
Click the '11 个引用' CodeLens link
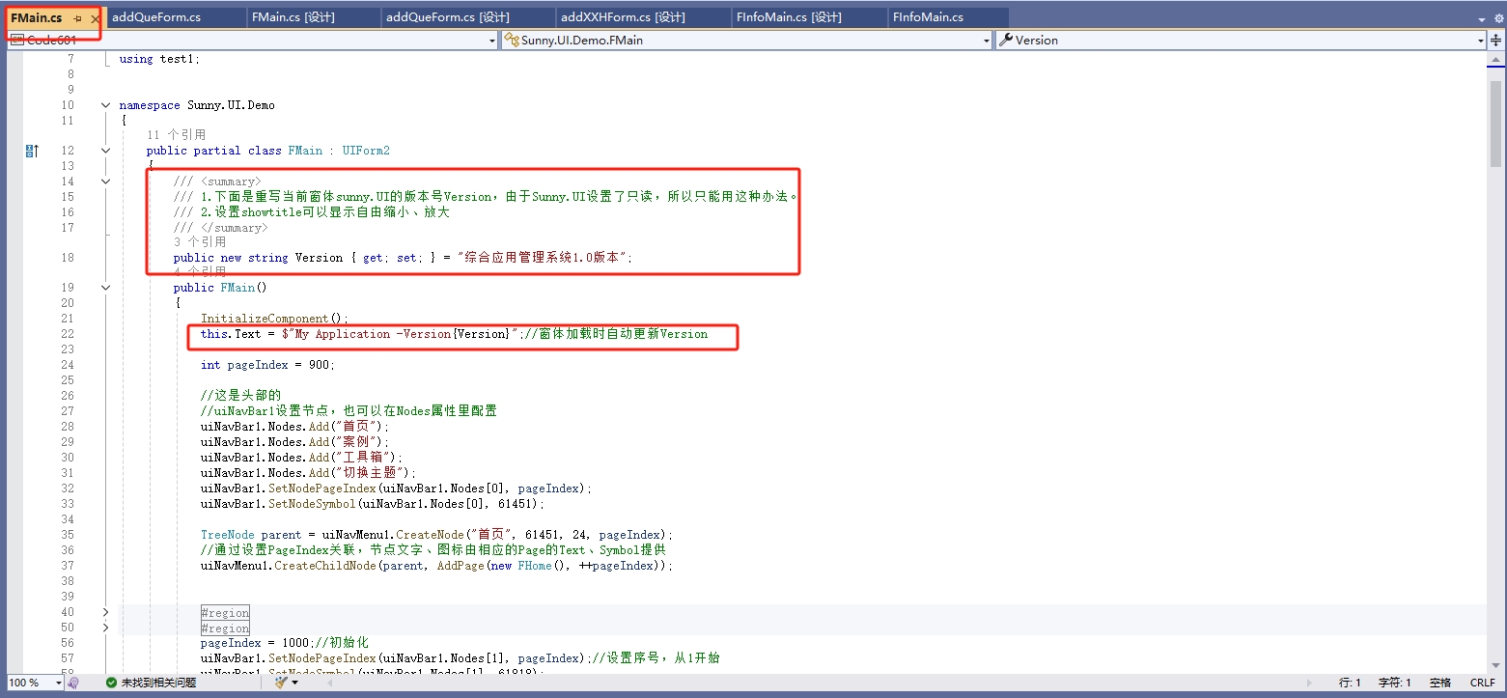coord(176,135)
